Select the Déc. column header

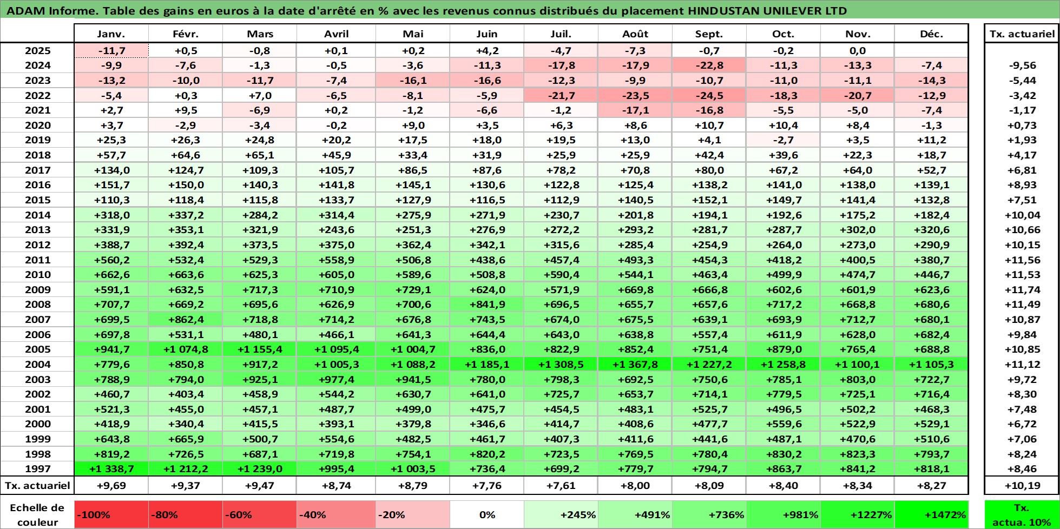(x=931, y=34)
